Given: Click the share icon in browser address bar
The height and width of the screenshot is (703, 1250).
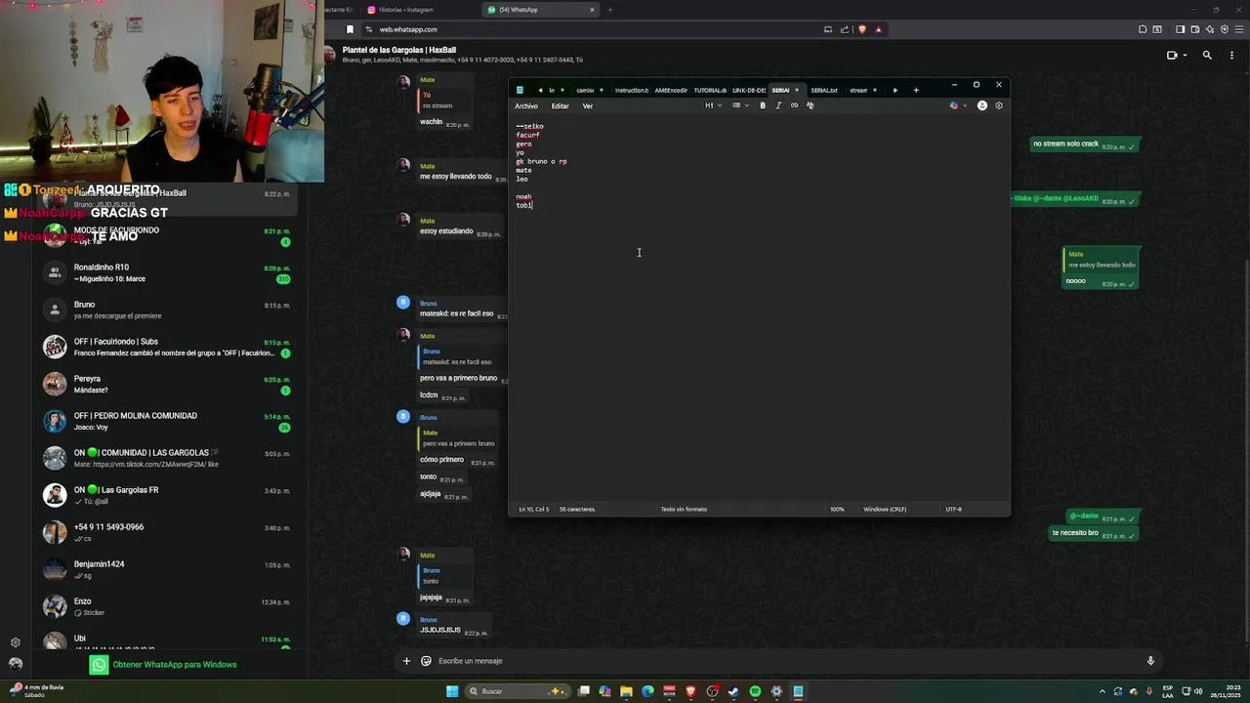Looking at the screenshot, I should [x=845, y=29].
